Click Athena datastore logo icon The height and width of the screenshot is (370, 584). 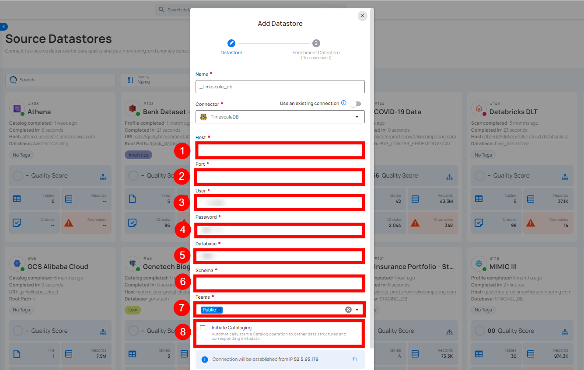click(17, 108)
